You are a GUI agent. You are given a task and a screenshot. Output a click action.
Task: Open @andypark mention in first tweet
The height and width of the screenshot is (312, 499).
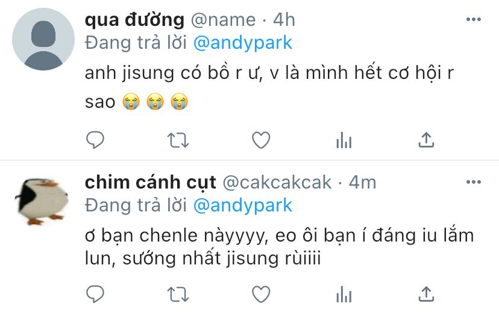243,43
